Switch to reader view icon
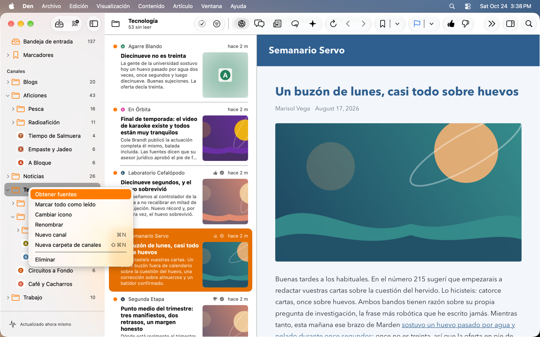This screenshot has width=540, height=337. pyautogui.click(x=277, y=24)
